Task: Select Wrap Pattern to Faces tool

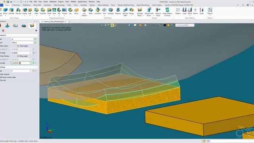Action: point(167,12)
